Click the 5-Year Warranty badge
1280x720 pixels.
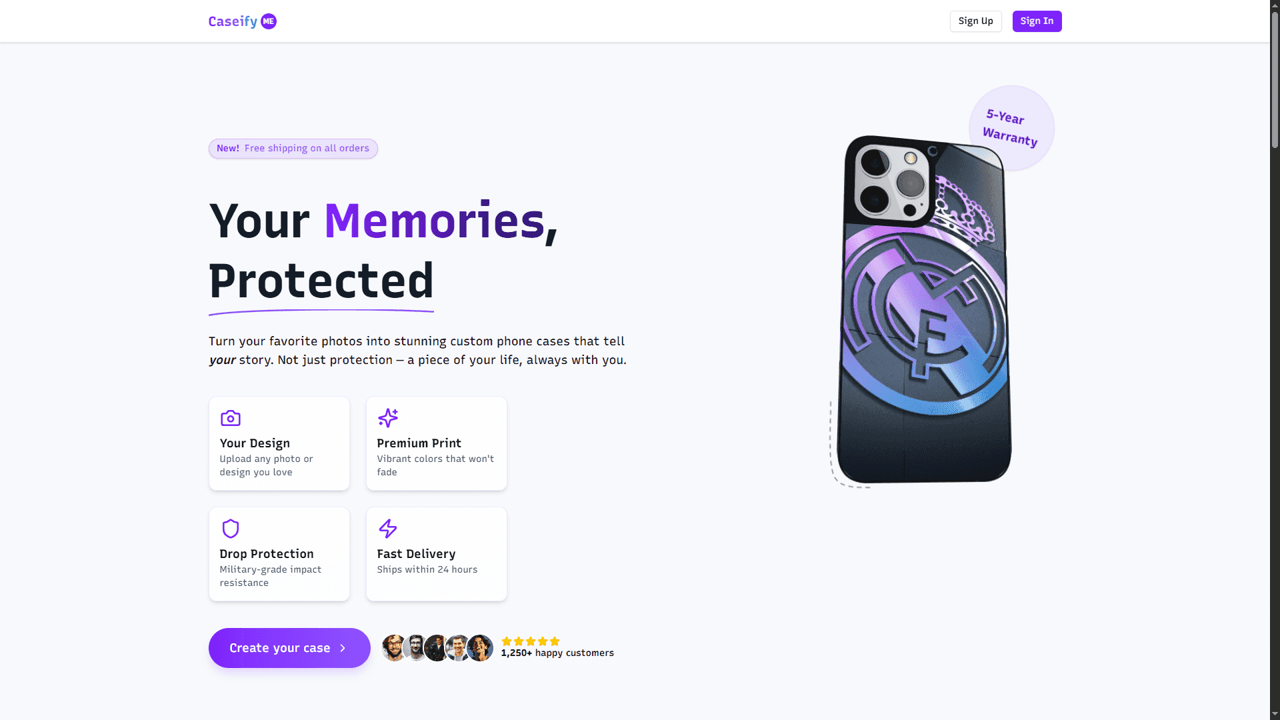click(x=1011, y=127)
